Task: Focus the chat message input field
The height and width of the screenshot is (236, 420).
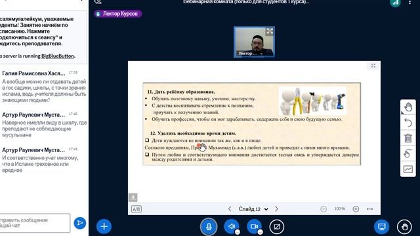Action: click(x=35, y=223)
